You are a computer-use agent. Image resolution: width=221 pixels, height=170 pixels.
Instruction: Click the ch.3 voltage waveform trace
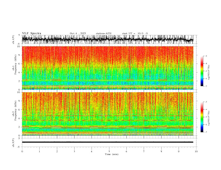tap(107, 142)
